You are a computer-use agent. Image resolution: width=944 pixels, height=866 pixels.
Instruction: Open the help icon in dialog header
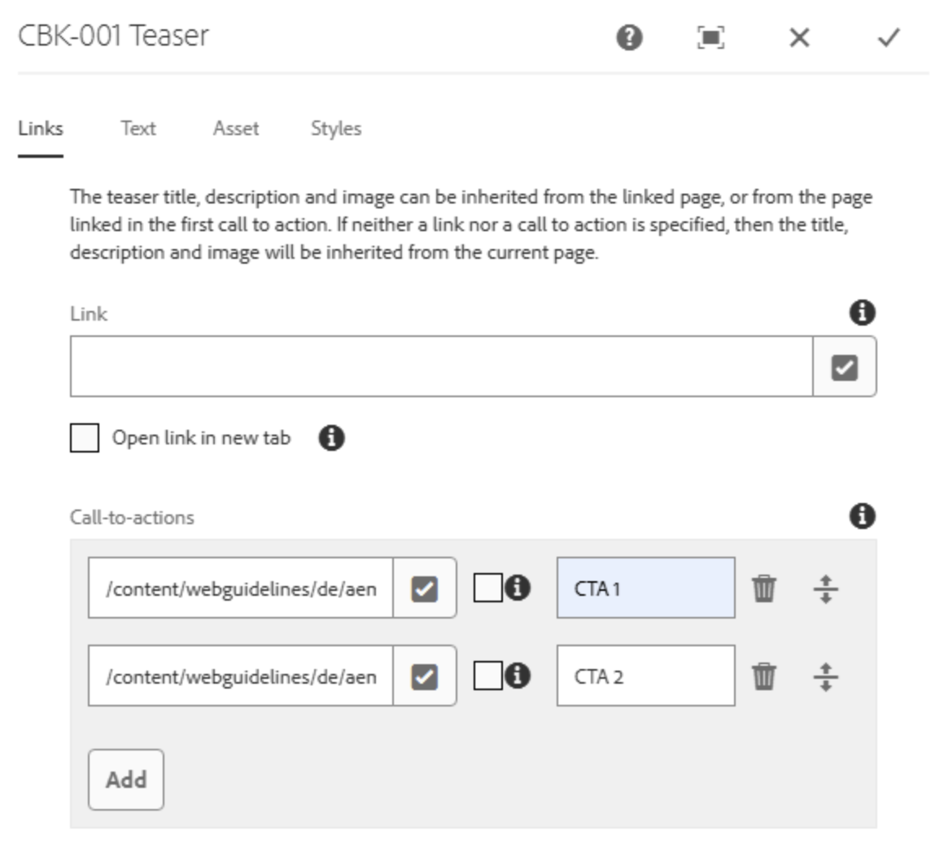(629, 37)
